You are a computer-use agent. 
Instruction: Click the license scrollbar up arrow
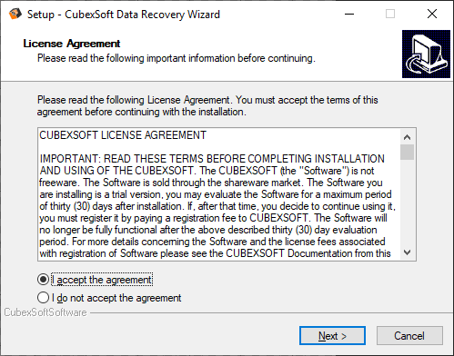tap(408, 137)
